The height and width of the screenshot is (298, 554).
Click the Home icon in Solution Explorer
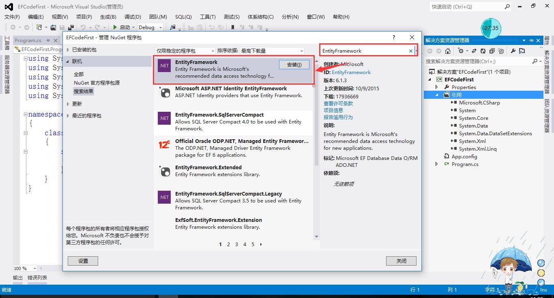point(448,51)
